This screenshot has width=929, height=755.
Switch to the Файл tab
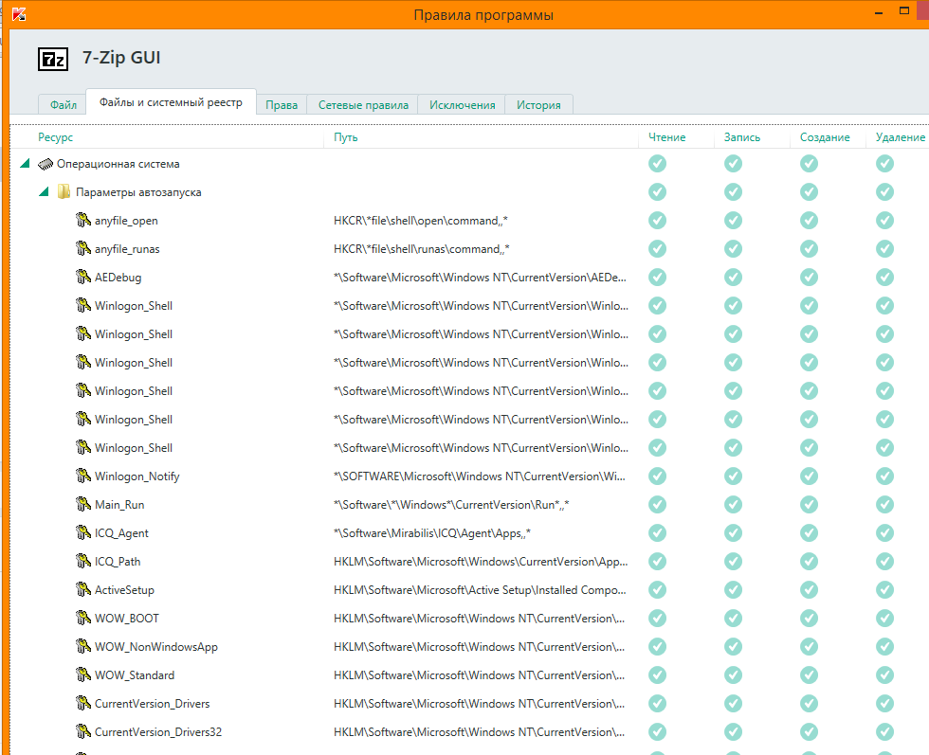click(x=63, y=105)
